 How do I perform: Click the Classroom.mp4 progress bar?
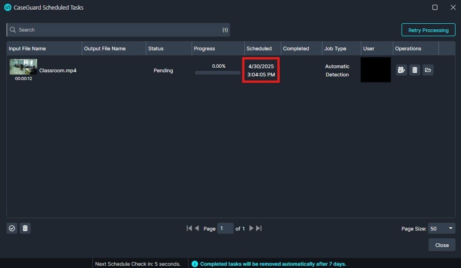click(218, 73)
